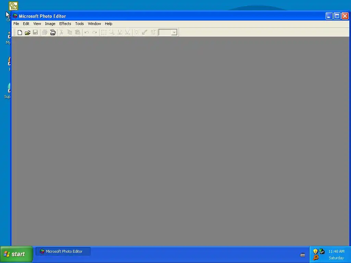This screenshot has height=263, width=351.
Task: Open the zoom percentage dropdown arrow
Action: point(174,33)
